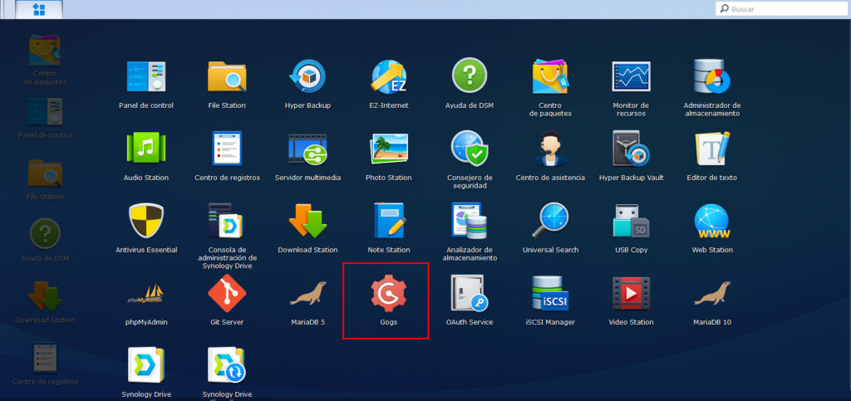
Task: Open Monitor de recursos
Action: (x=631, y=76)
